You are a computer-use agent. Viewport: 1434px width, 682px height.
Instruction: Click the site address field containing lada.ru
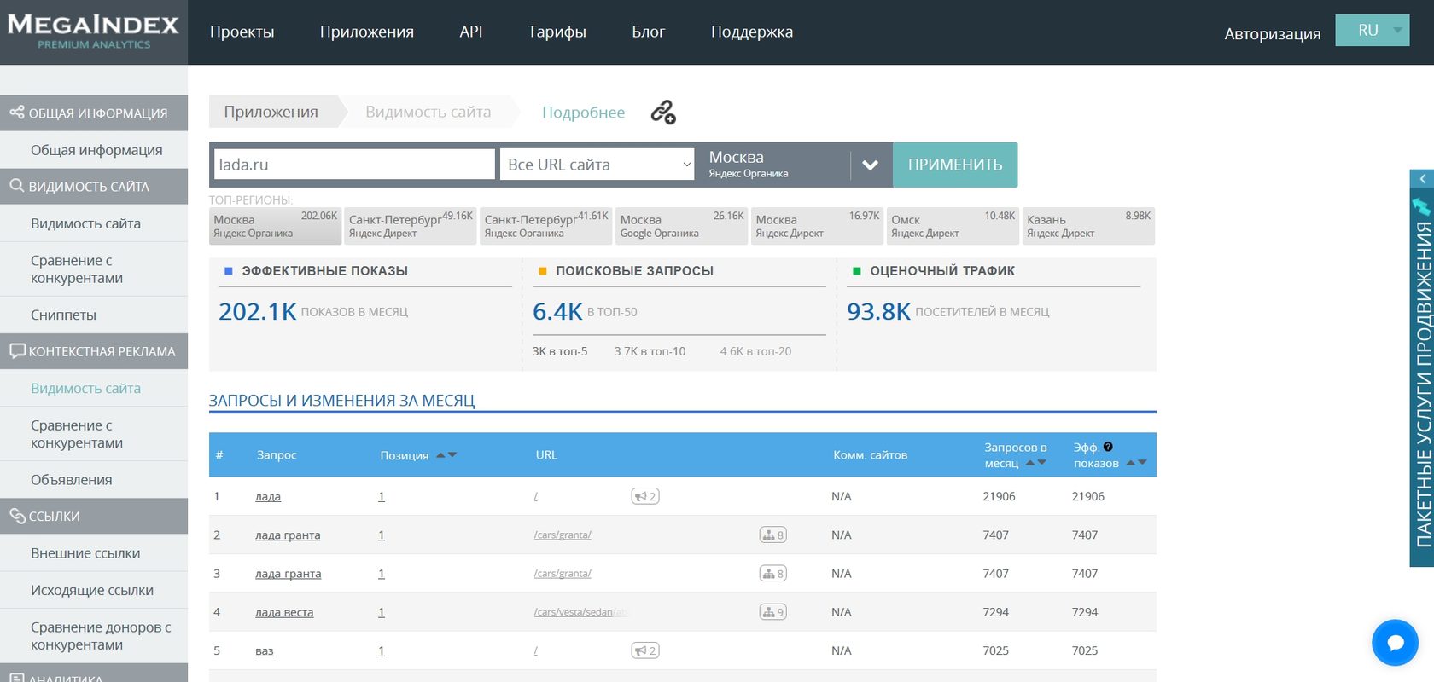tap(354, 165)
